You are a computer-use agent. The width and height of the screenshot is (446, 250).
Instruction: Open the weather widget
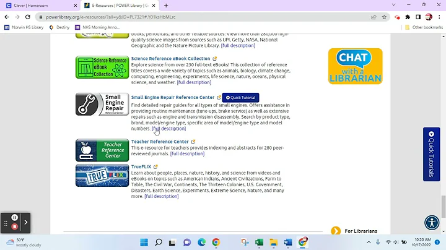click(x=24, y=243)
